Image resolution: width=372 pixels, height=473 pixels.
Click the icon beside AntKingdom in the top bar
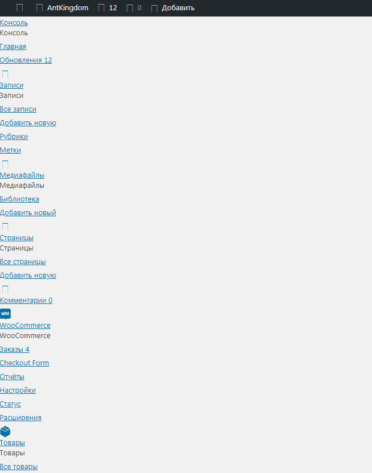[x=39, y=8]
